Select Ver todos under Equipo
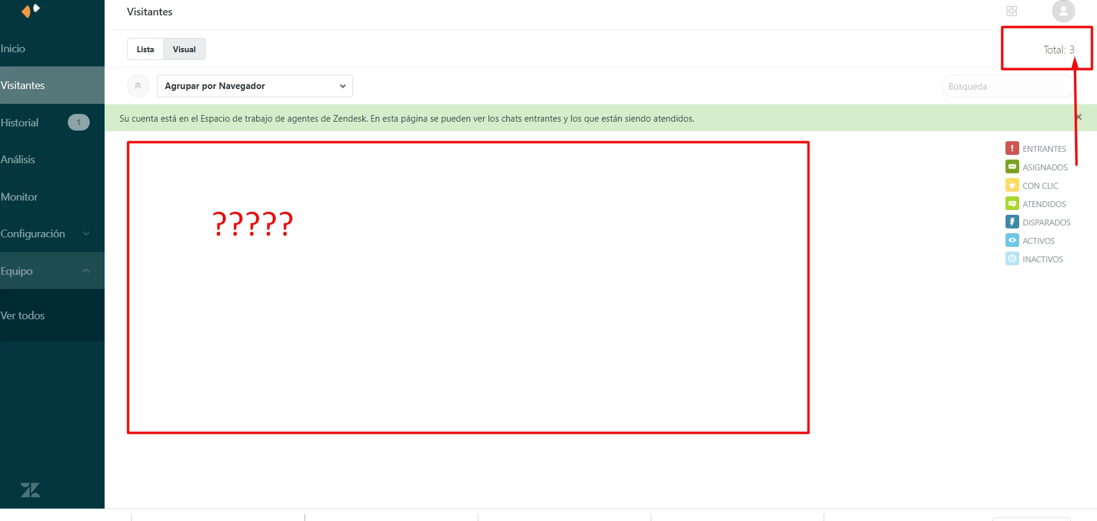Screen dimensions: 1097x521 click(x=52, y=316)
